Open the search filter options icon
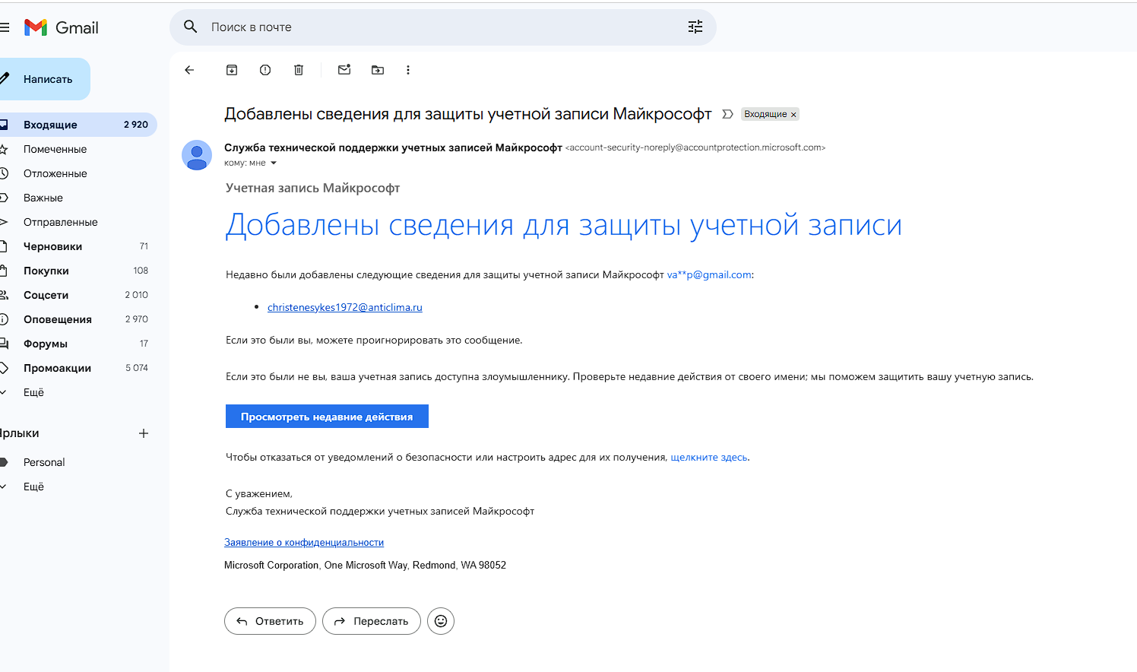This screenshot has width=1137, height=672. point(695,27)
